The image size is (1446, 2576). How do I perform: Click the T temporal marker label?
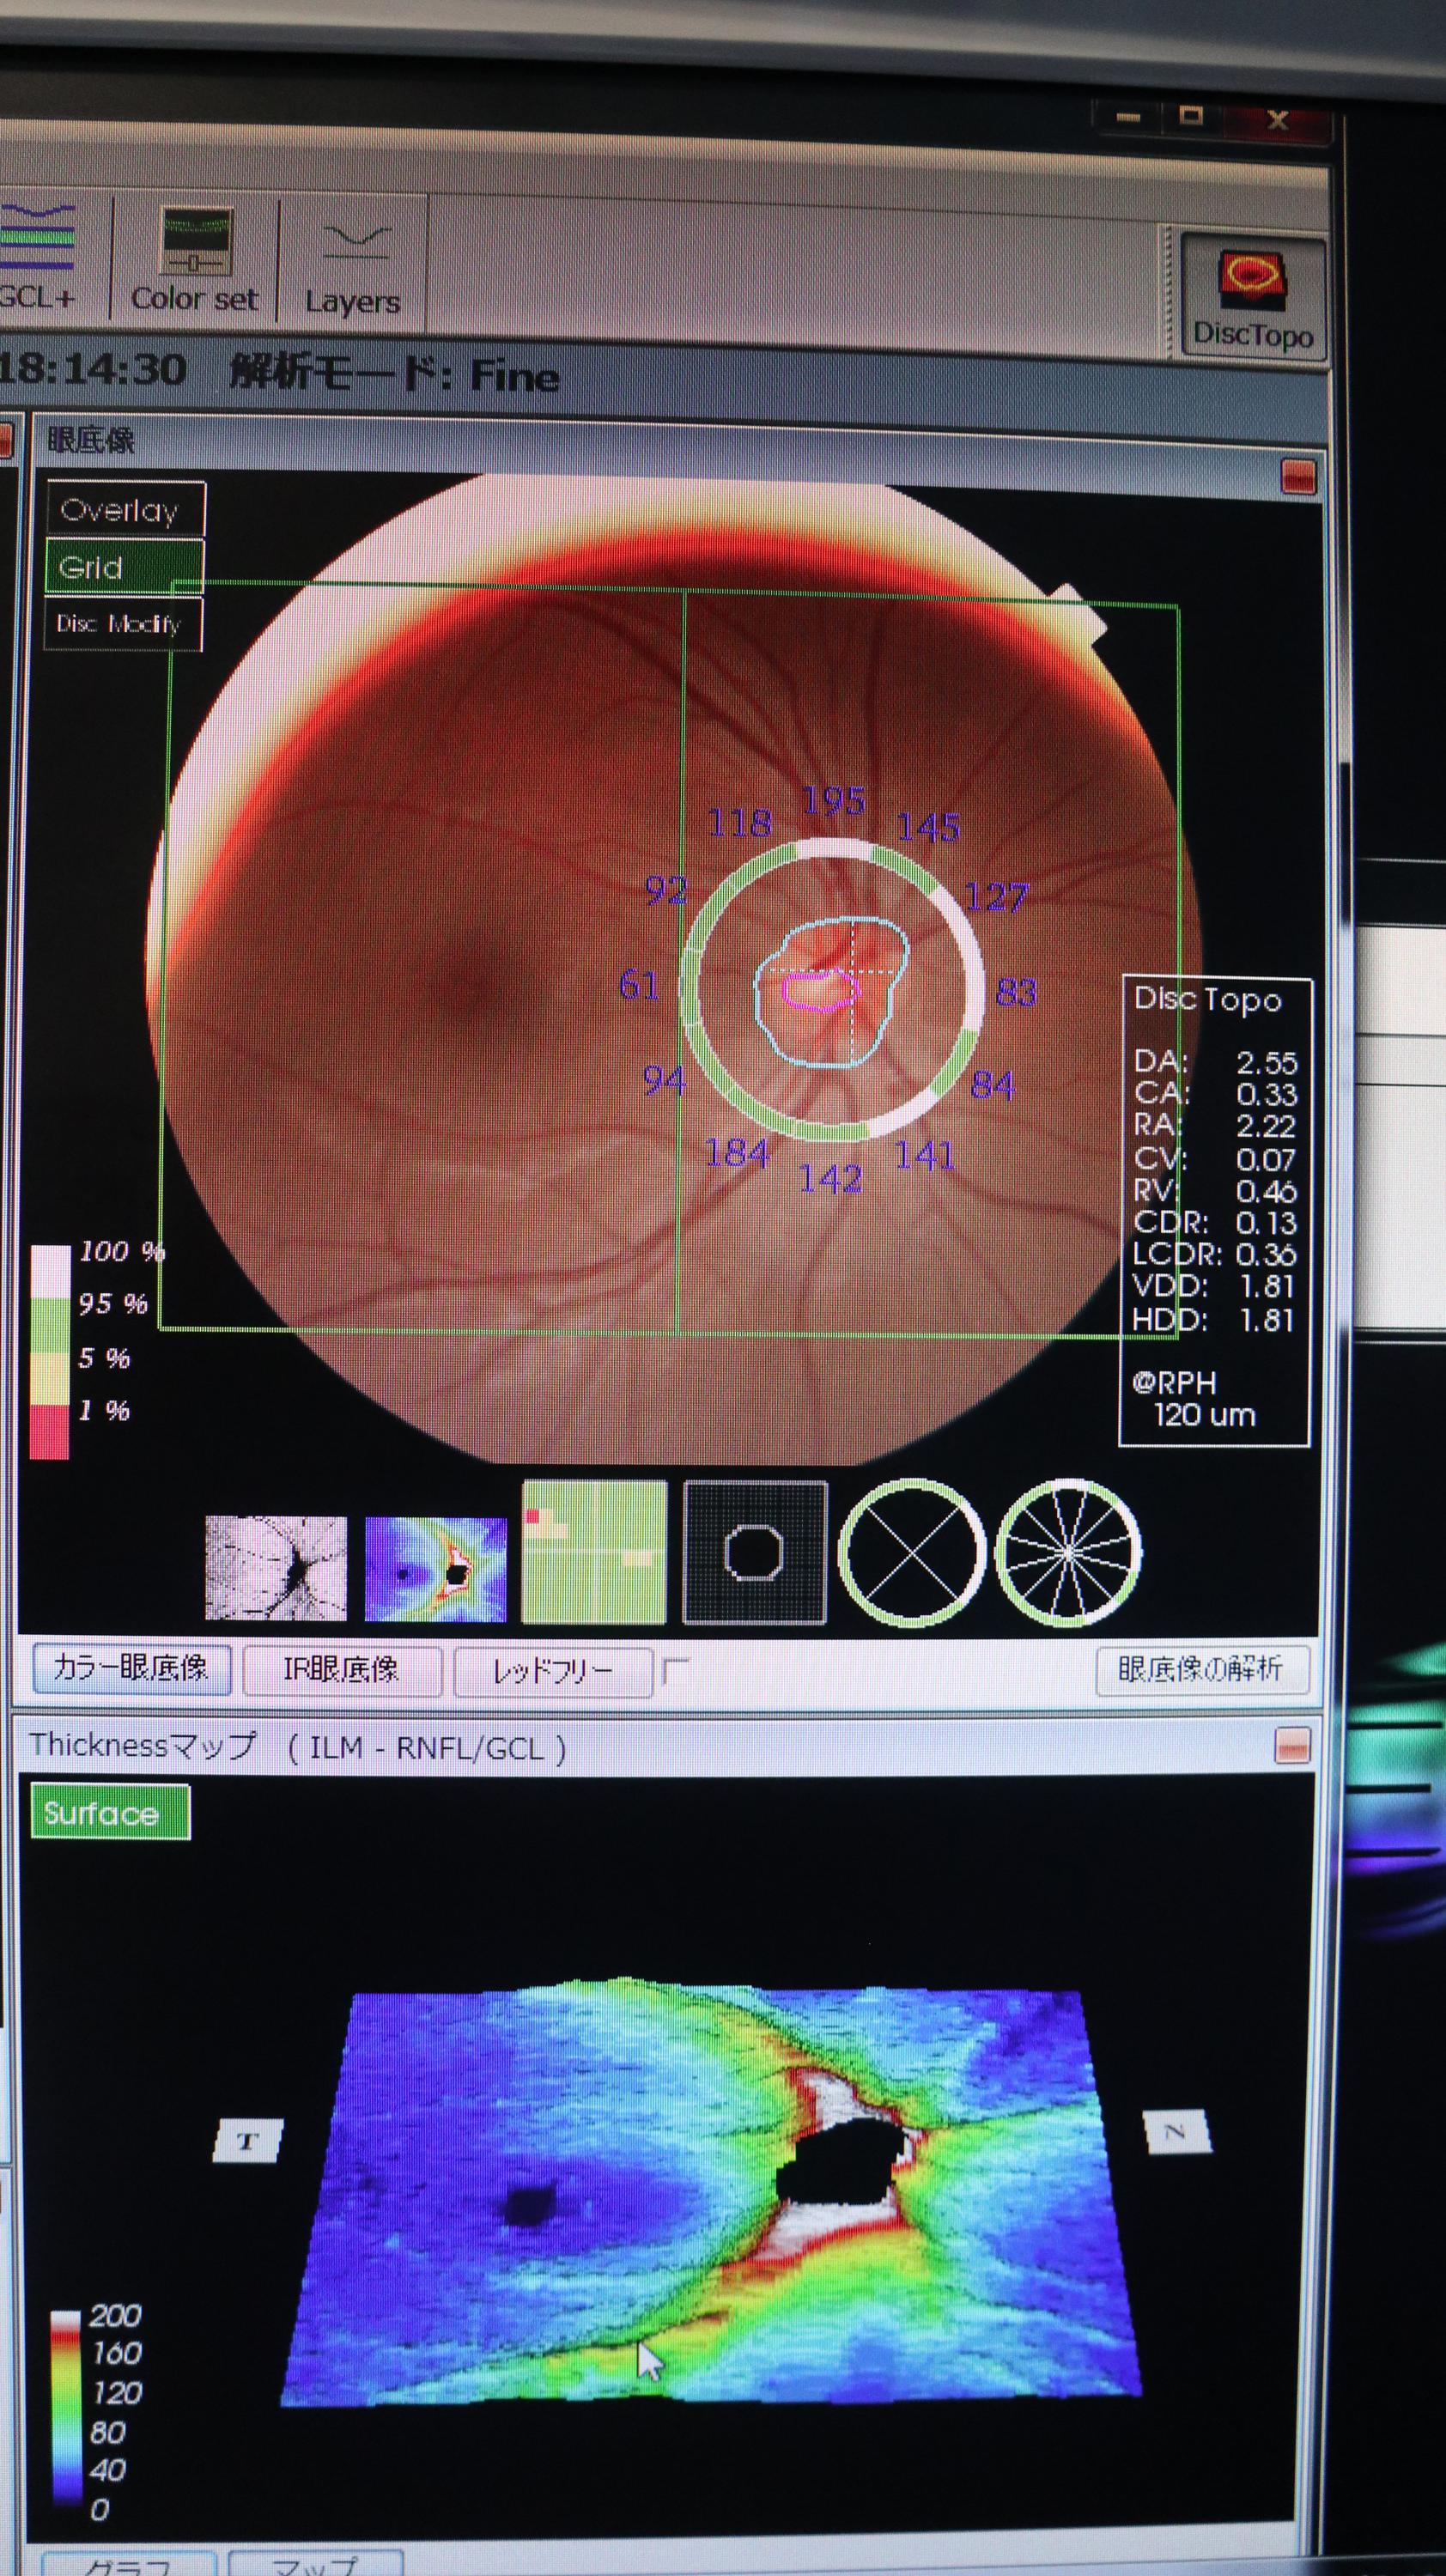click(x=248, y=2141)
